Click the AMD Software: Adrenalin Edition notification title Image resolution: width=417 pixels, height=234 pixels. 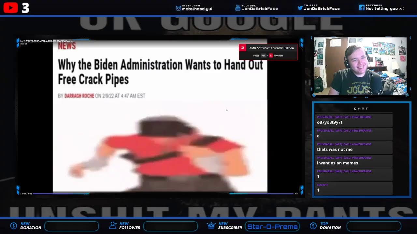[x=271, y=48]
